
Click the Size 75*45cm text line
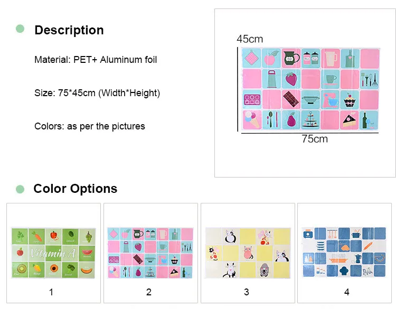click(x=97, y=93)
